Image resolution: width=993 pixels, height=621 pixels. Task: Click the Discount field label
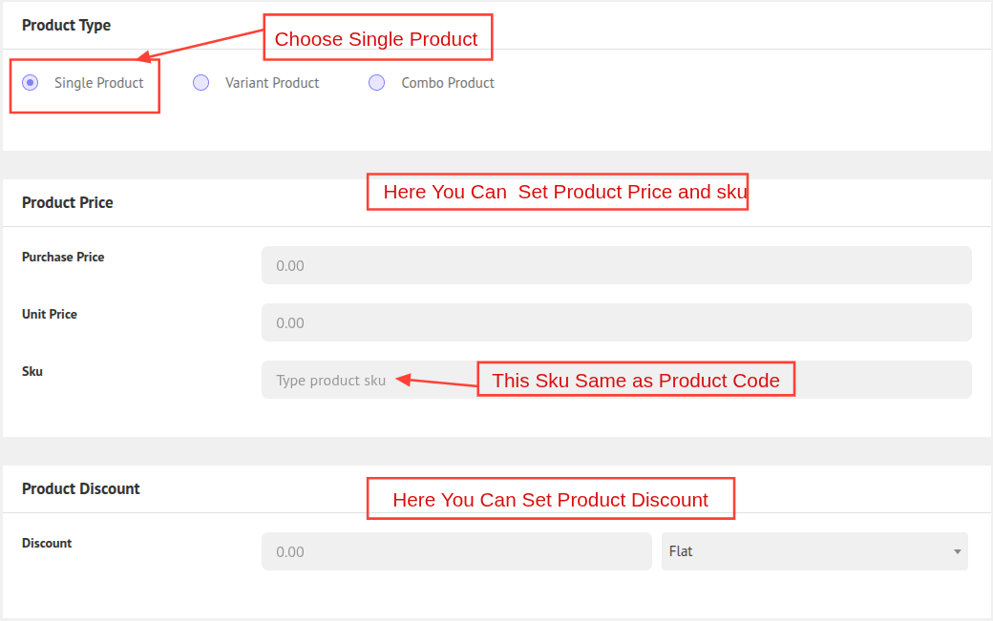tap(47, 543)
